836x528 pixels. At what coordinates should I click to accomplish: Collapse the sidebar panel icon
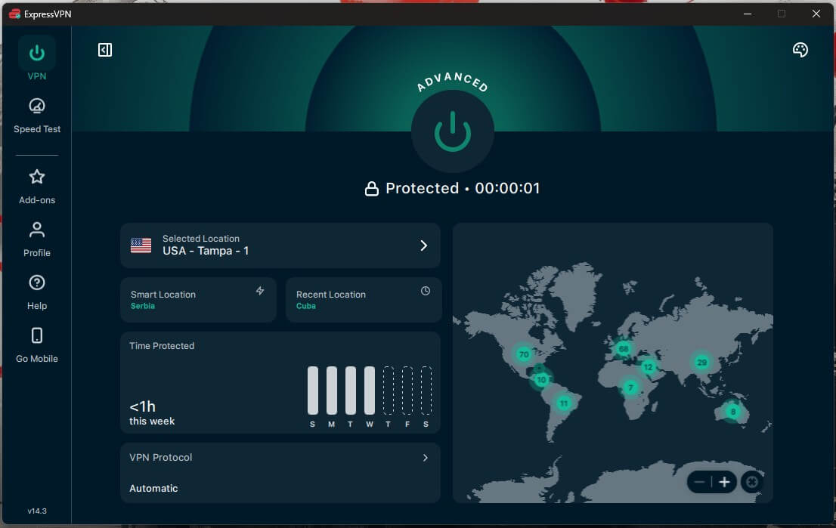click(105, 50)
